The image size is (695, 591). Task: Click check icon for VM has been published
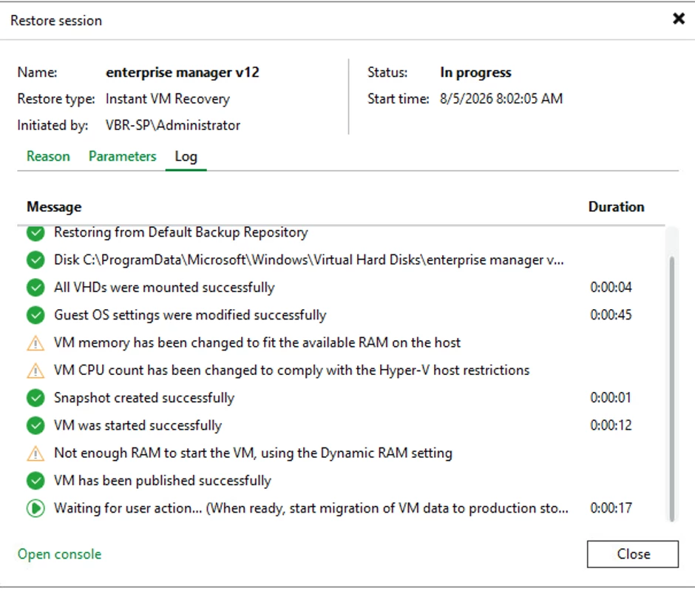pos(35,481)
